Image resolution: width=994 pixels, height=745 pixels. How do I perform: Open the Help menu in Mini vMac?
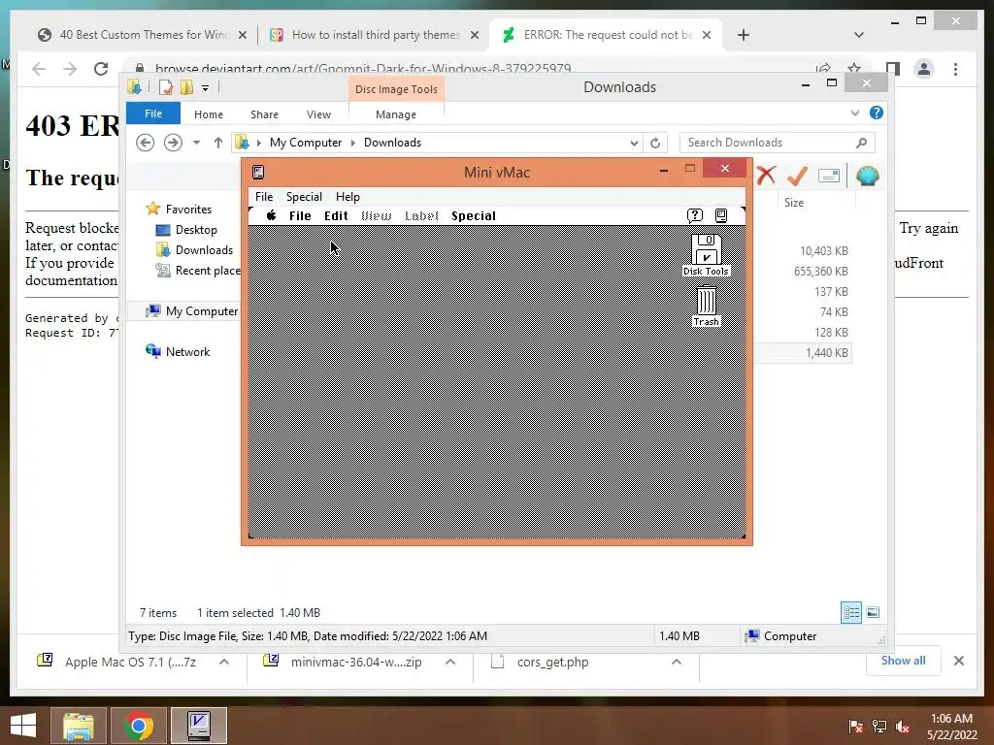click(348, 196)
